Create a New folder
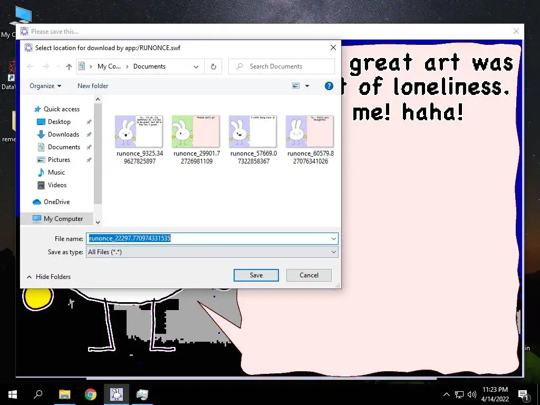This screenshot has height=405, width=540. point(93,86)
